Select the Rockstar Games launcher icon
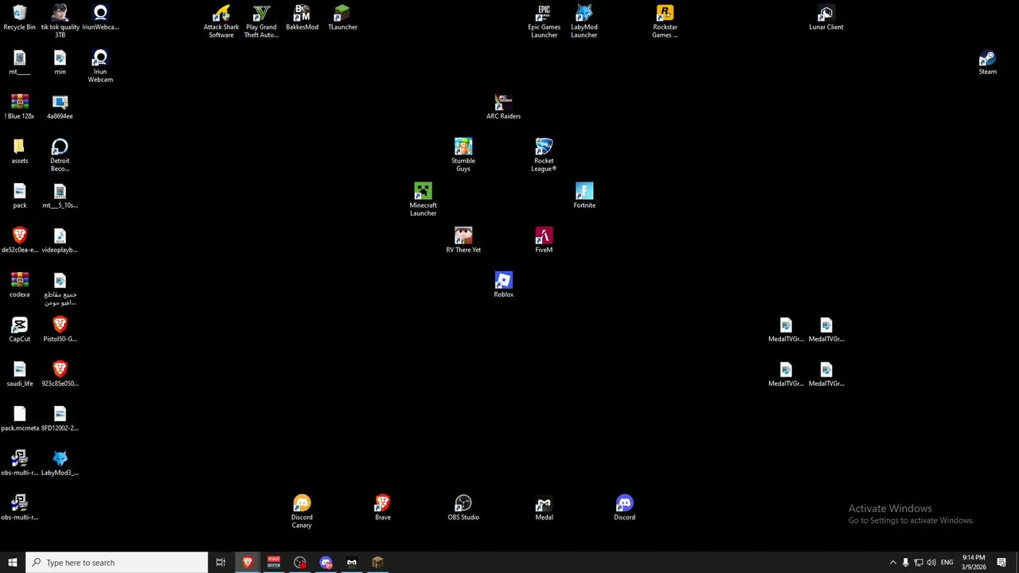The height and width of the screenshot is (573, 1019). tap(665, 21)
